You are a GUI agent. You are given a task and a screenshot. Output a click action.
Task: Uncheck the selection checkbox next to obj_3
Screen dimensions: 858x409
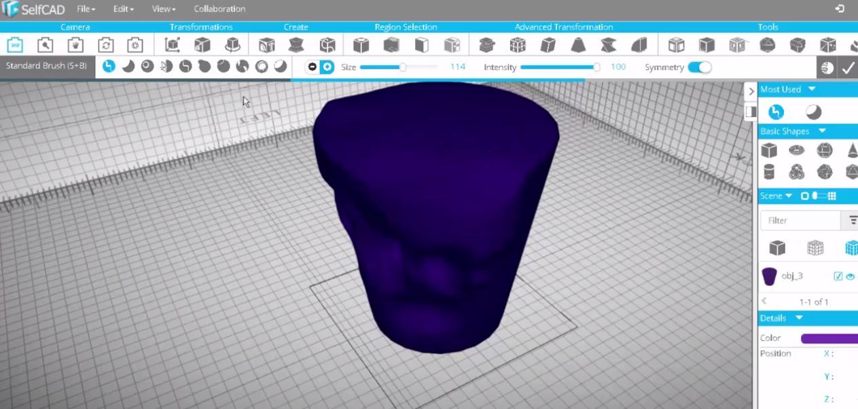[x=839, y=276]
